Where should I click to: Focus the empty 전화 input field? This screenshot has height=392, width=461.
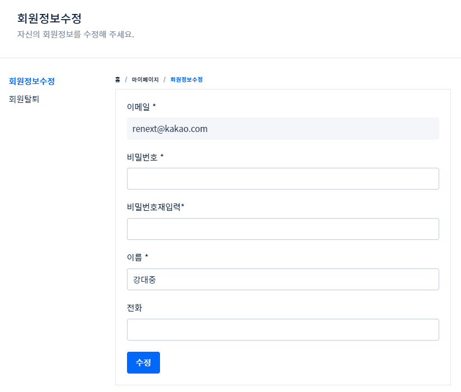coord(283,330)
